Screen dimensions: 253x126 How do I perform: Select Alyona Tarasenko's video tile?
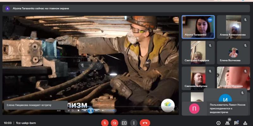(198, 27)
